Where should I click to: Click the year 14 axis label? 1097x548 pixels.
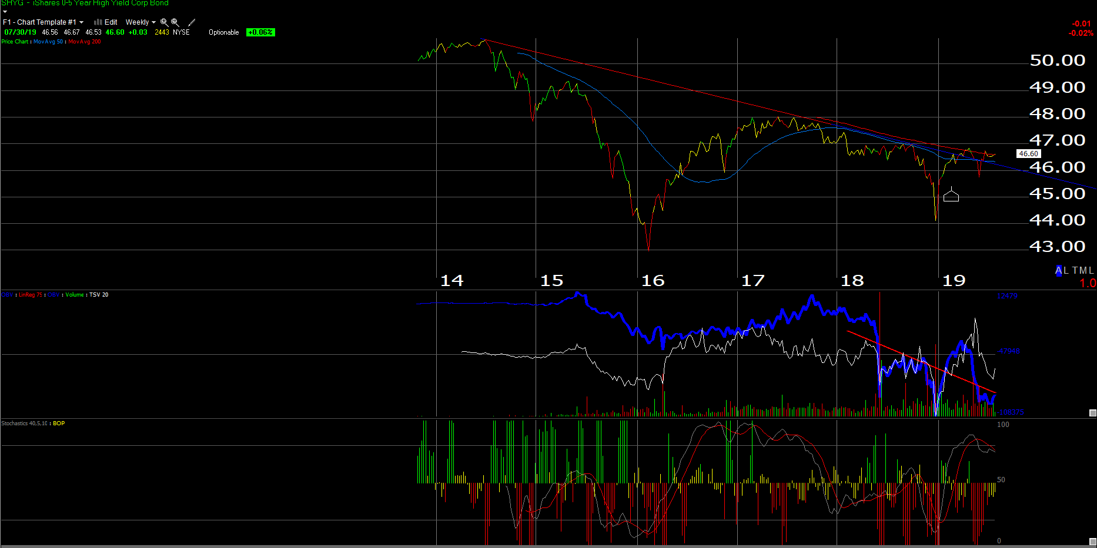452,281
